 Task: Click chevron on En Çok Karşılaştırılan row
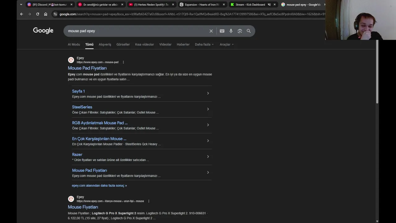point(208,141)
